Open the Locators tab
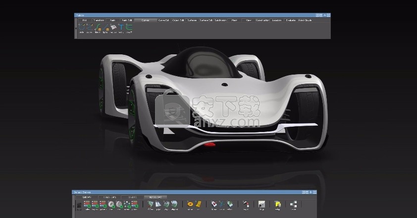 click(276, 20)
